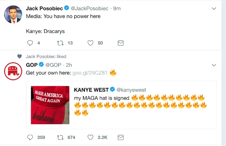Retweet Jack Posobiec's Dracarys tweet
Image resolution: width=226 pixels, height=146 pixels.
(x=60, y=43)
